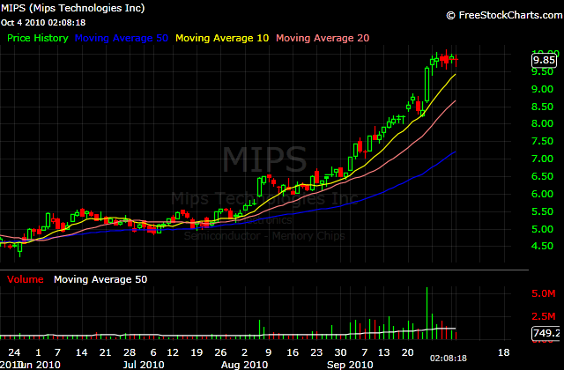Click the date label 13 on the axis
Image resolution: width=564 pixels, height=370 pixels.
384,352
